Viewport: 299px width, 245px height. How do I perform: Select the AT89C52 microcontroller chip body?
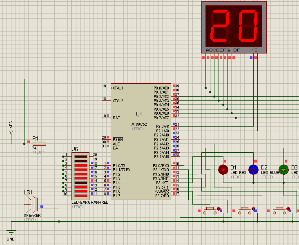tap(141, 142)
